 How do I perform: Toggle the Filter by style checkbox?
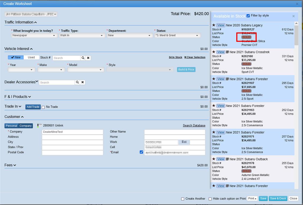(248, 16)
